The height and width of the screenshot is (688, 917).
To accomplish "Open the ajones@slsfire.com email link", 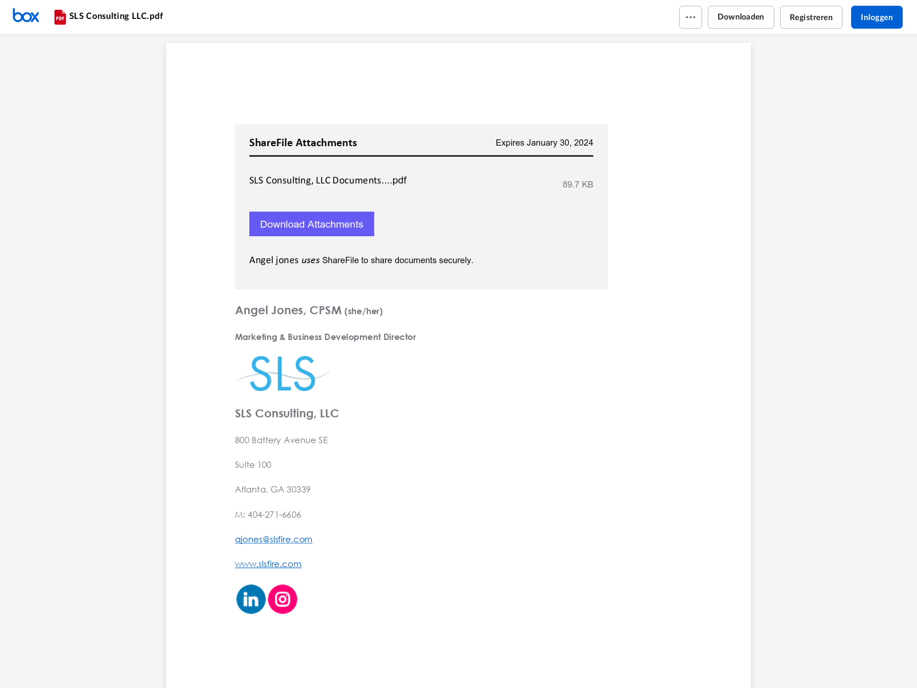I will pos(273,539).
